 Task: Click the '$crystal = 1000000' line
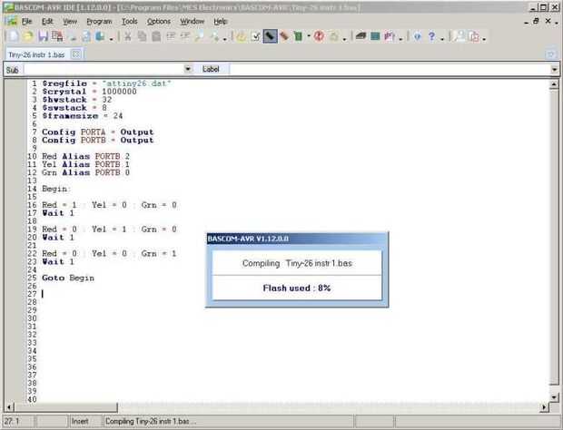[x=89, y=92]
